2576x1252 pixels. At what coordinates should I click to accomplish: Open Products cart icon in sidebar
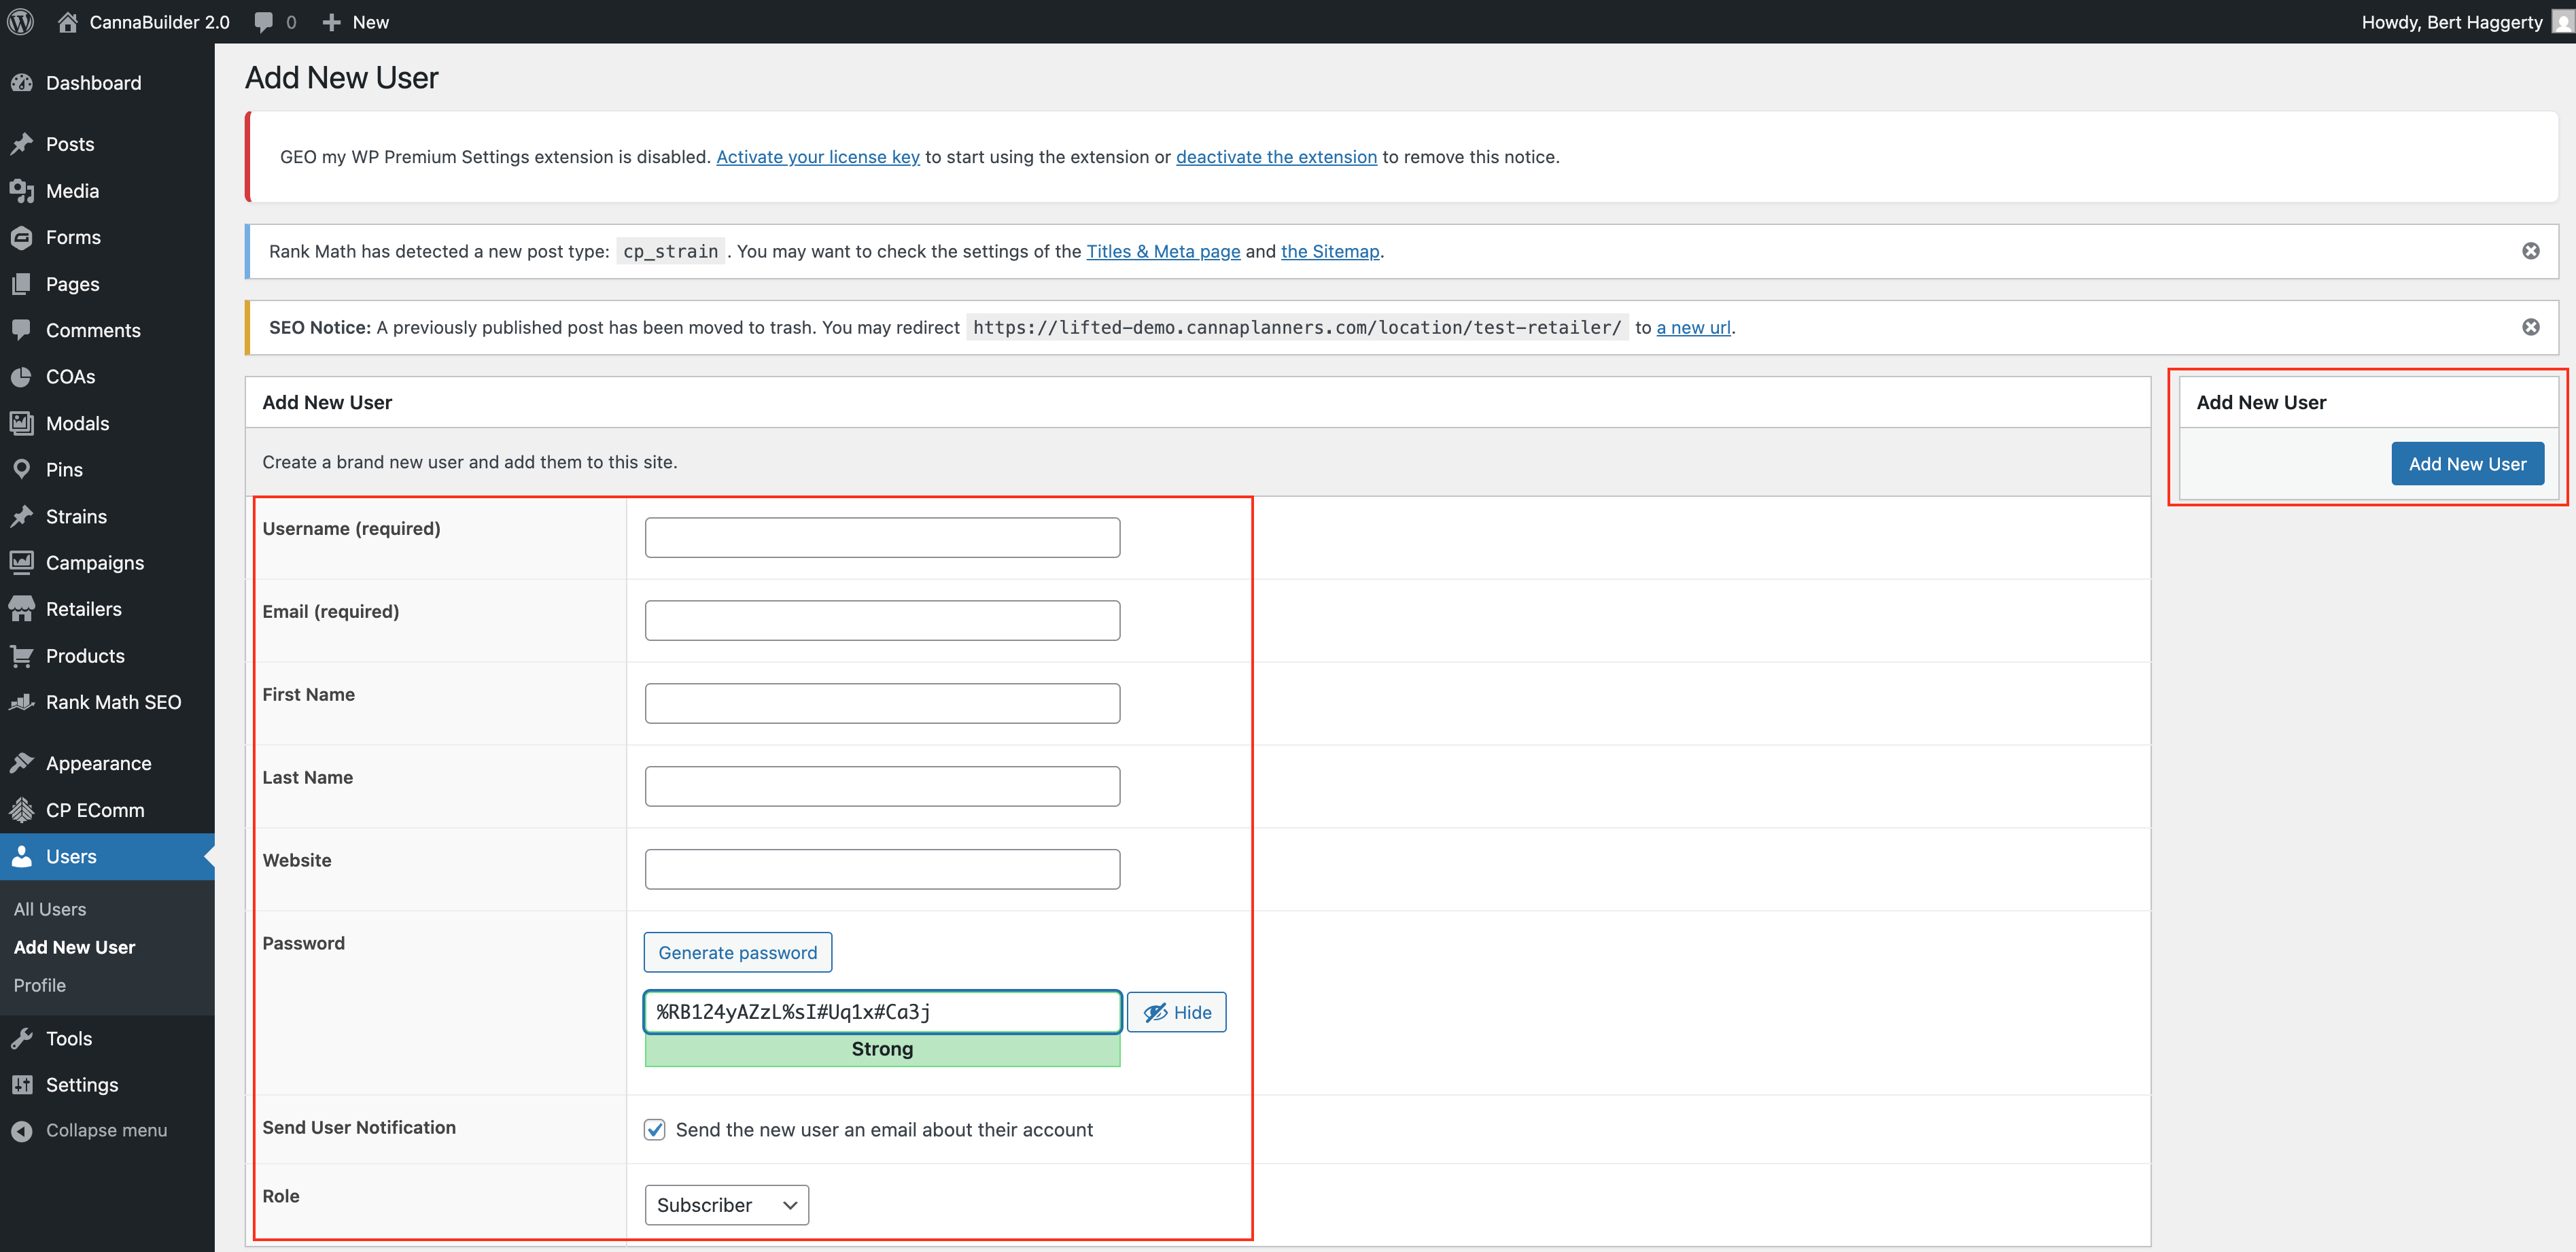click(22, 656)
